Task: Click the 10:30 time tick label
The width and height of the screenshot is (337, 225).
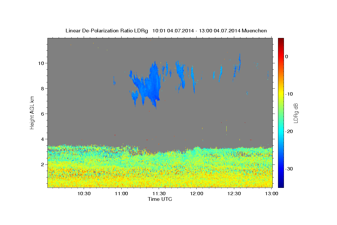Action: tap(84, 193)
